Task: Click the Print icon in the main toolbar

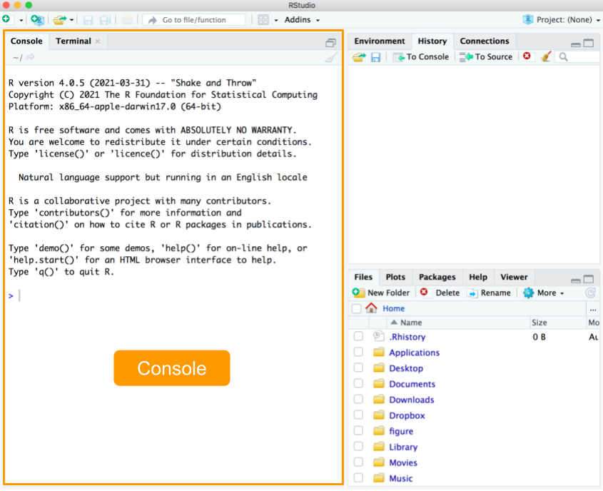Action: coord(127,19)
